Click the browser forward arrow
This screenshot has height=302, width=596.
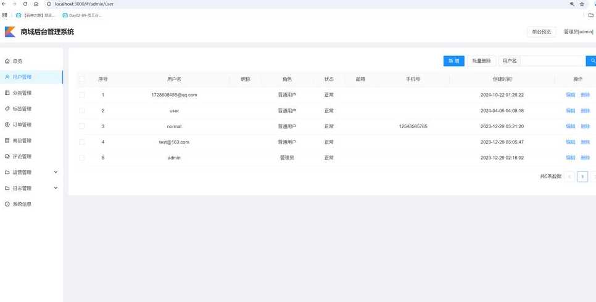coord(14,4)
